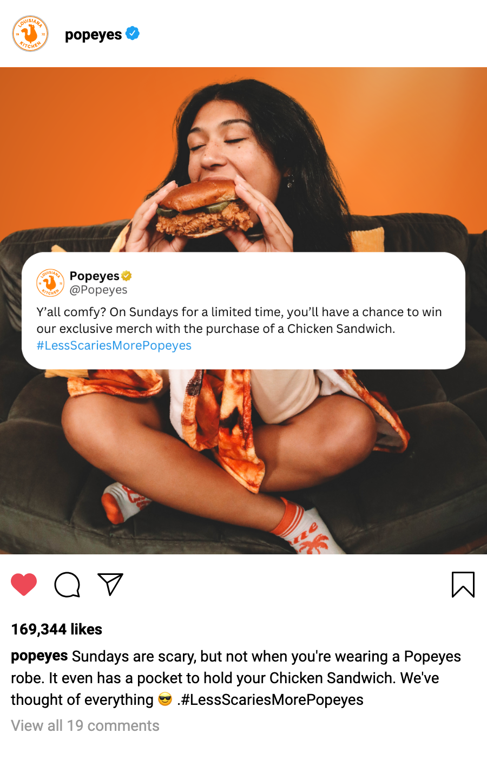Share post with paper plane icon
The width and height of the screenshot is (487, 759).
[110, 584]
